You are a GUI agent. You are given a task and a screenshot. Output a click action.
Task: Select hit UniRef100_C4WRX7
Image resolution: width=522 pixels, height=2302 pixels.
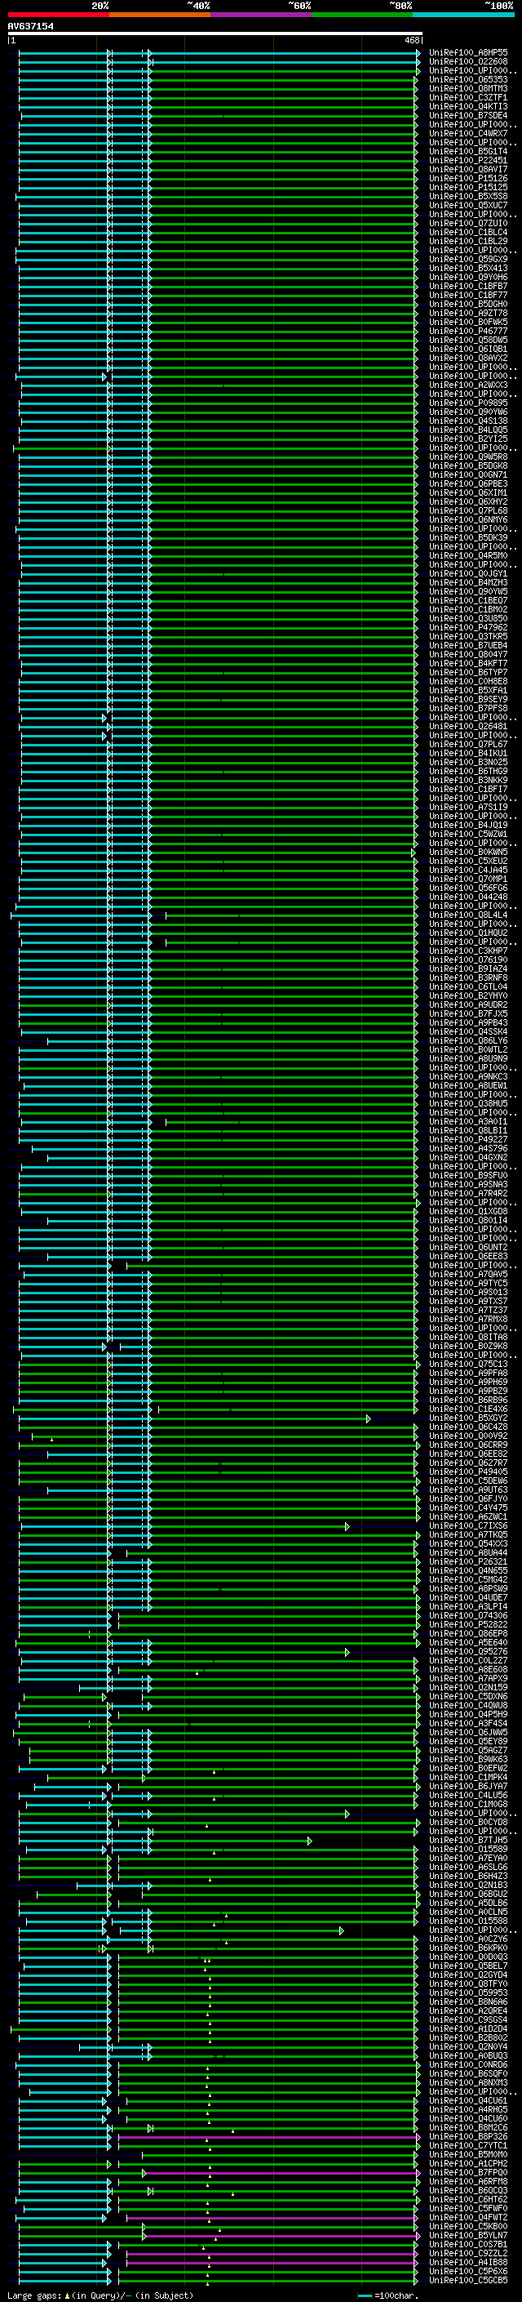(468, 133)
